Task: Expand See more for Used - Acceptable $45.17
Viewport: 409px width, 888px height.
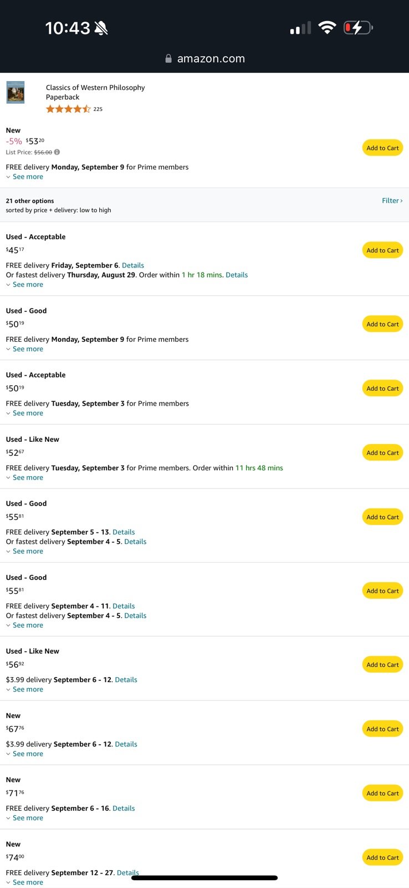Action: 24,284
